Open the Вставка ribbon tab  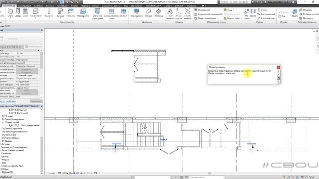[50, 6]
